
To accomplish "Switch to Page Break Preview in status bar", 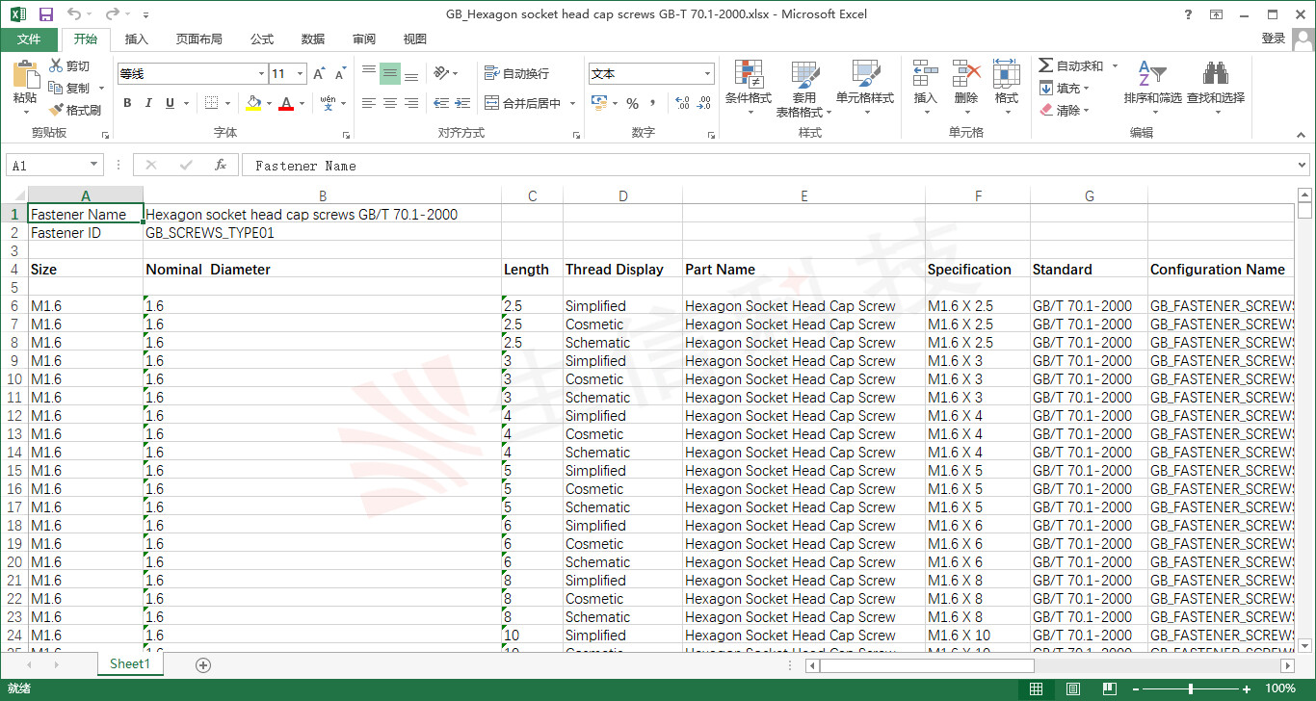I will point(1108,689).
